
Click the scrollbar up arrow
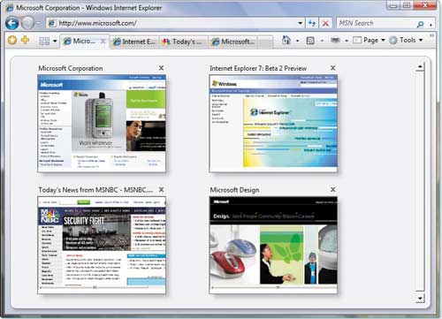420,67
